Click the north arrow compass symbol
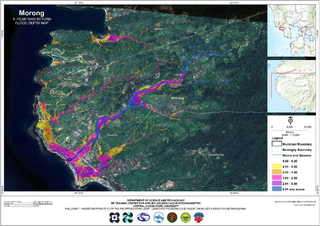This screenshot has height=226, width=320. point(290,120)
